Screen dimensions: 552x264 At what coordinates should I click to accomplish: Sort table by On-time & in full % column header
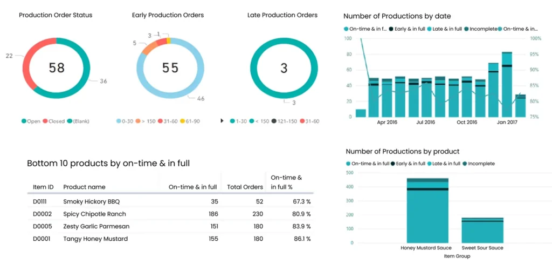coord(286,182)
